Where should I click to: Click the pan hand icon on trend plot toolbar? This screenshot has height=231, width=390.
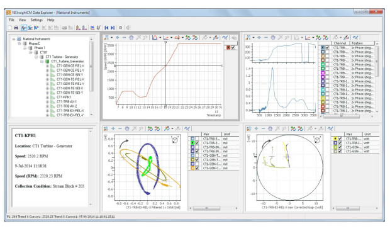[131, 38]
